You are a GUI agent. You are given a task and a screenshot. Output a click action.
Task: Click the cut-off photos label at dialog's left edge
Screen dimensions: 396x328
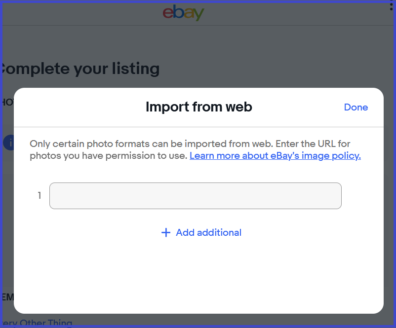[8, 103]
